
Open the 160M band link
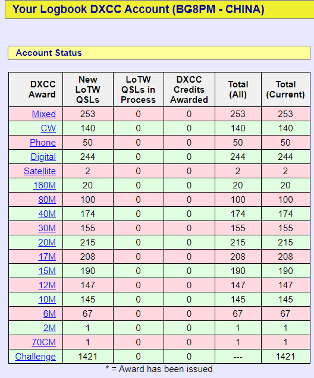click(45, 185)
